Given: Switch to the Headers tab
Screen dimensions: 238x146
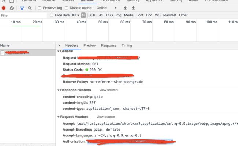Looking at the screenshot, I should [x=71, y=45].
